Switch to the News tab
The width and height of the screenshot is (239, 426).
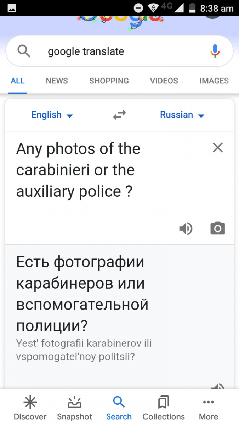(x=57, y=81)
